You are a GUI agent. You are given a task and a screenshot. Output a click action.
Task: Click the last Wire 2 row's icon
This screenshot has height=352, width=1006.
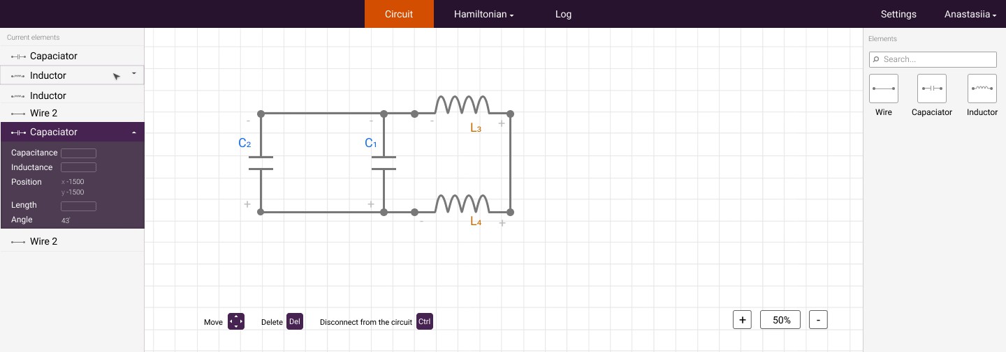19,242
